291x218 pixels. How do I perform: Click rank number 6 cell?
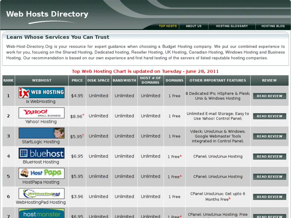coord(8,196)
